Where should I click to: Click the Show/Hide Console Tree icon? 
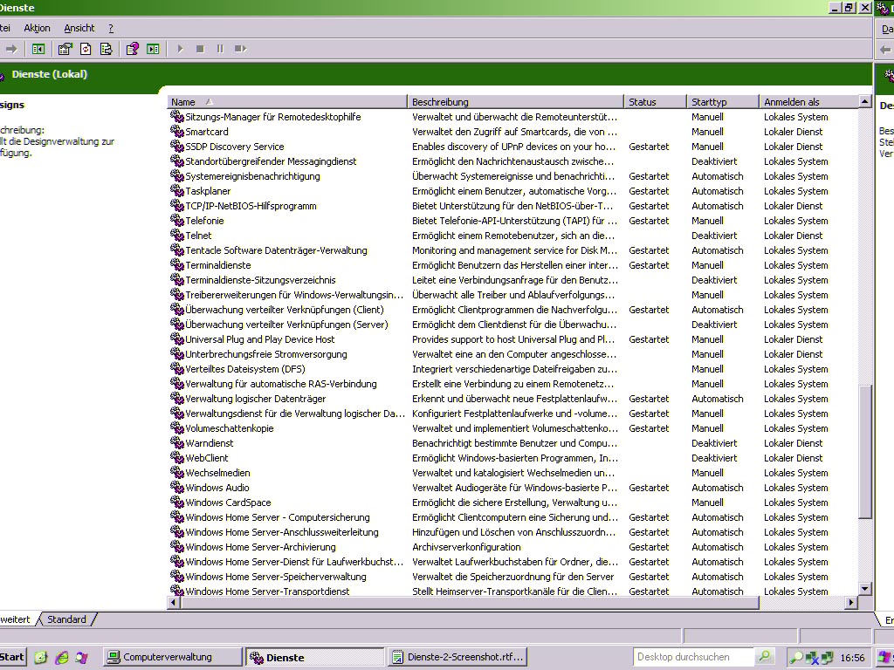tap(38, 49)
